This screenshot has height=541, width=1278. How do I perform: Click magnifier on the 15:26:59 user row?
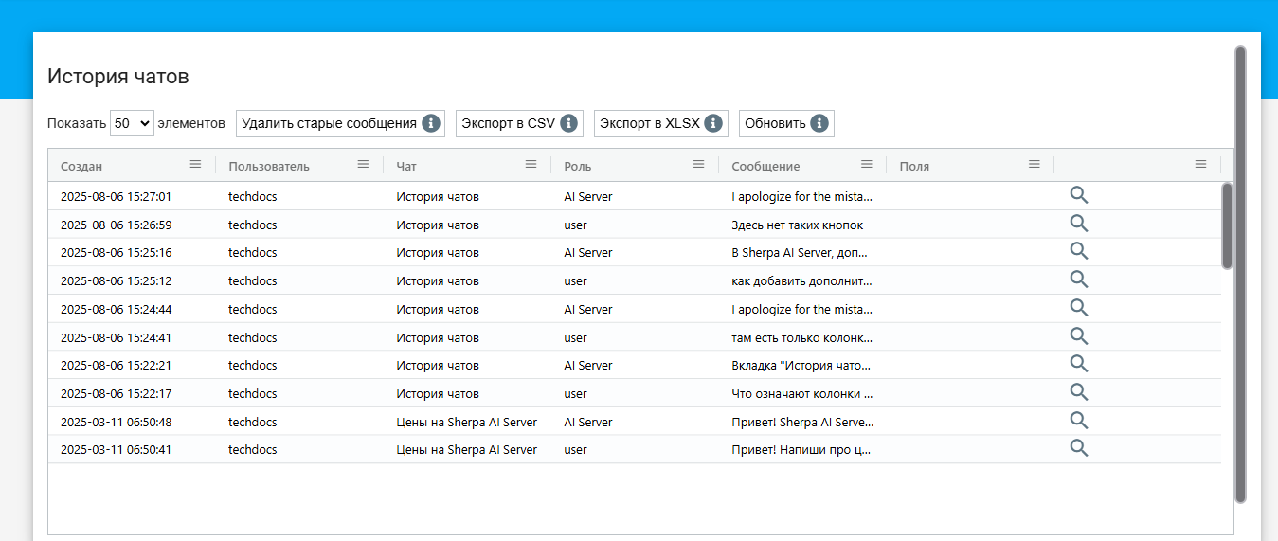point(1078,224)
